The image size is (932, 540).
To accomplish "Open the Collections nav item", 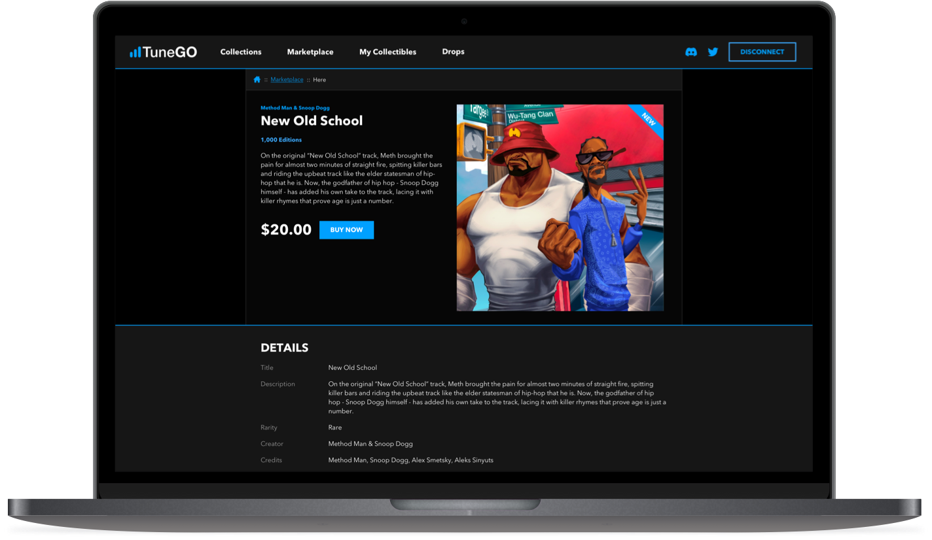I will [241, 52].
